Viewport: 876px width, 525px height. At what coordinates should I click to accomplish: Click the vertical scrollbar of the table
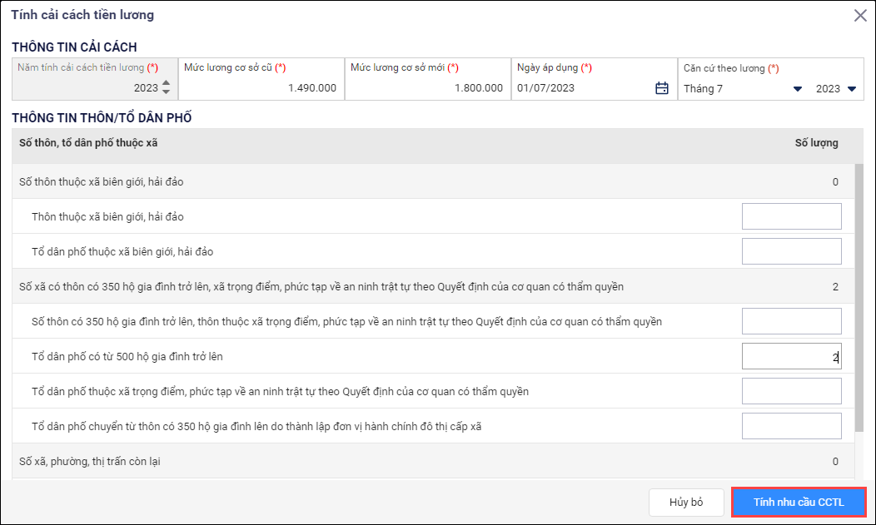859,297
